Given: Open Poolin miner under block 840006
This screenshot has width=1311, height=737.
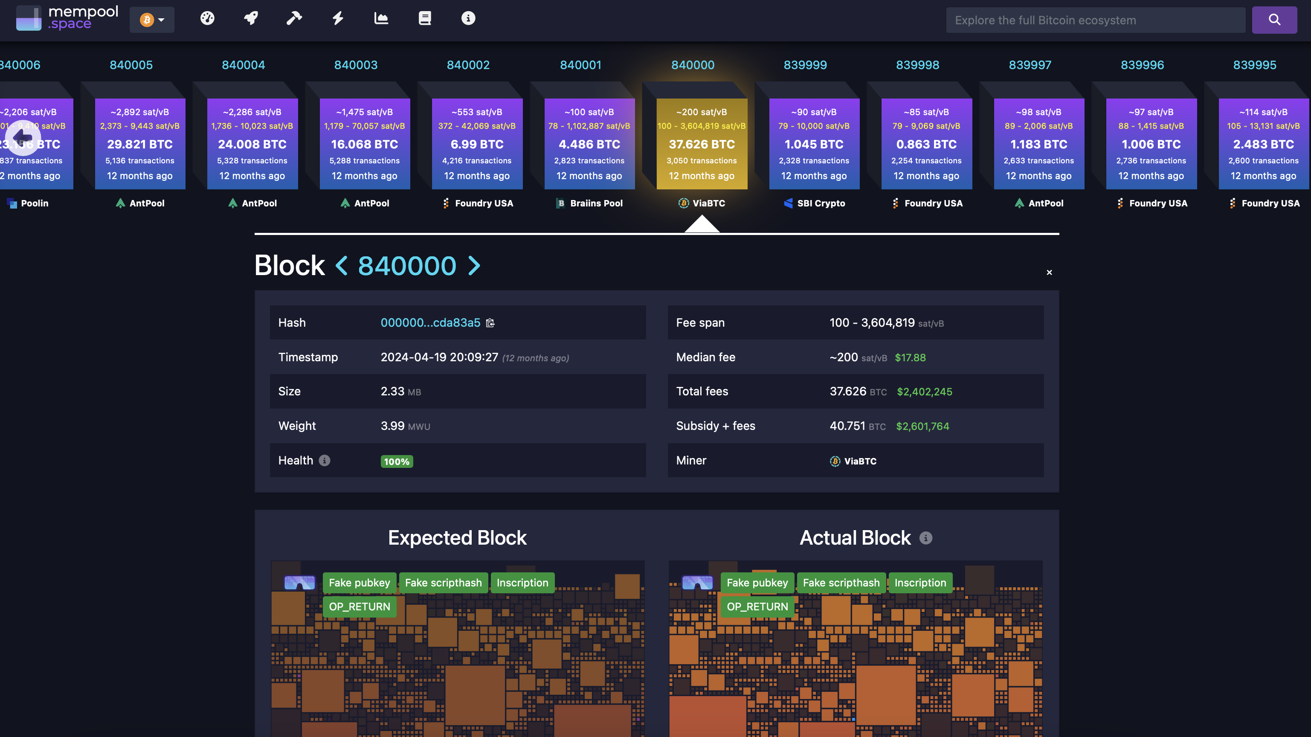Looking at the screenshot, I should click(x=27, y=203).
